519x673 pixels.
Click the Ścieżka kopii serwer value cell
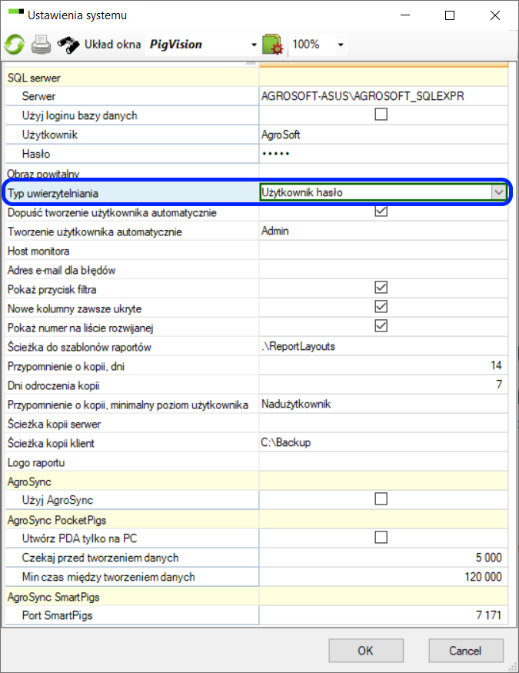coord(384,424)
